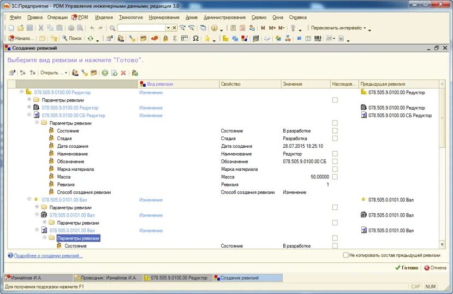Open dropdown arrow next to refresh icon
453x294 pixels.
click(97, 40)
